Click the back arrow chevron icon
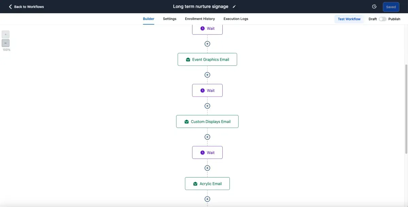Image resolution: width=408 pixels, height=207 pixels. coord(10,7)
